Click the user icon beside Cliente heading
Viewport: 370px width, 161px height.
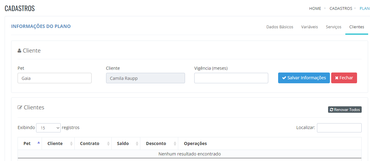(x=19, y=51)
